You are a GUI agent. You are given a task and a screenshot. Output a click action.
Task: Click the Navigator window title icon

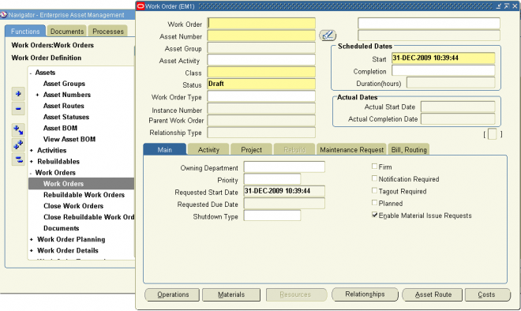tap(4, 15)
